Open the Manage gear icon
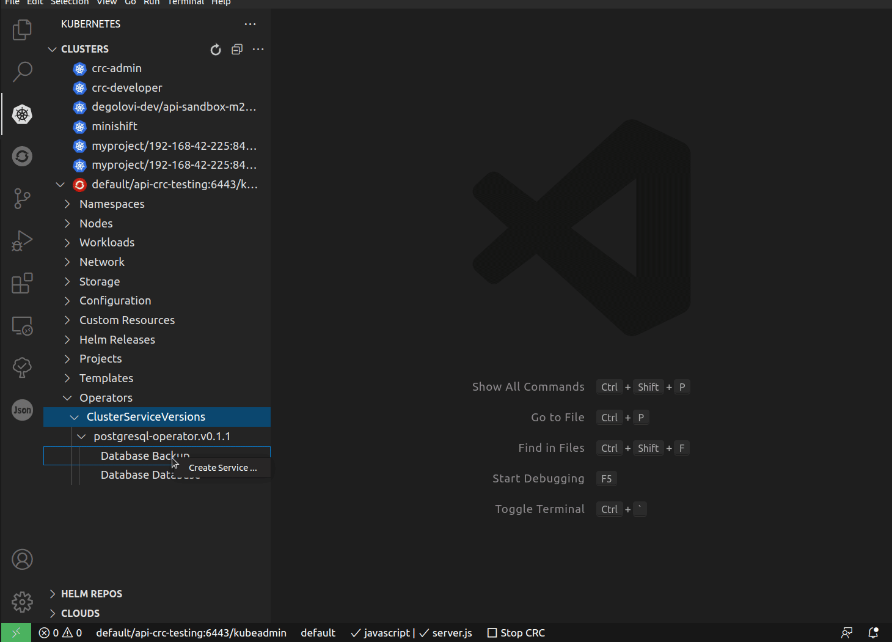The width and height of the screenshot is (892, 642). tap(22, 602)
